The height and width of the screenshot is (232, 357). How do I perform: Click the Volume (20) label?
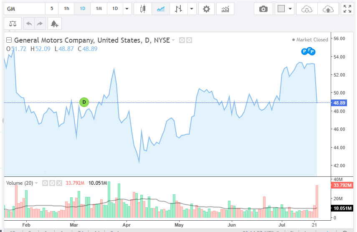pyautogui.click(x=20, y=183)
